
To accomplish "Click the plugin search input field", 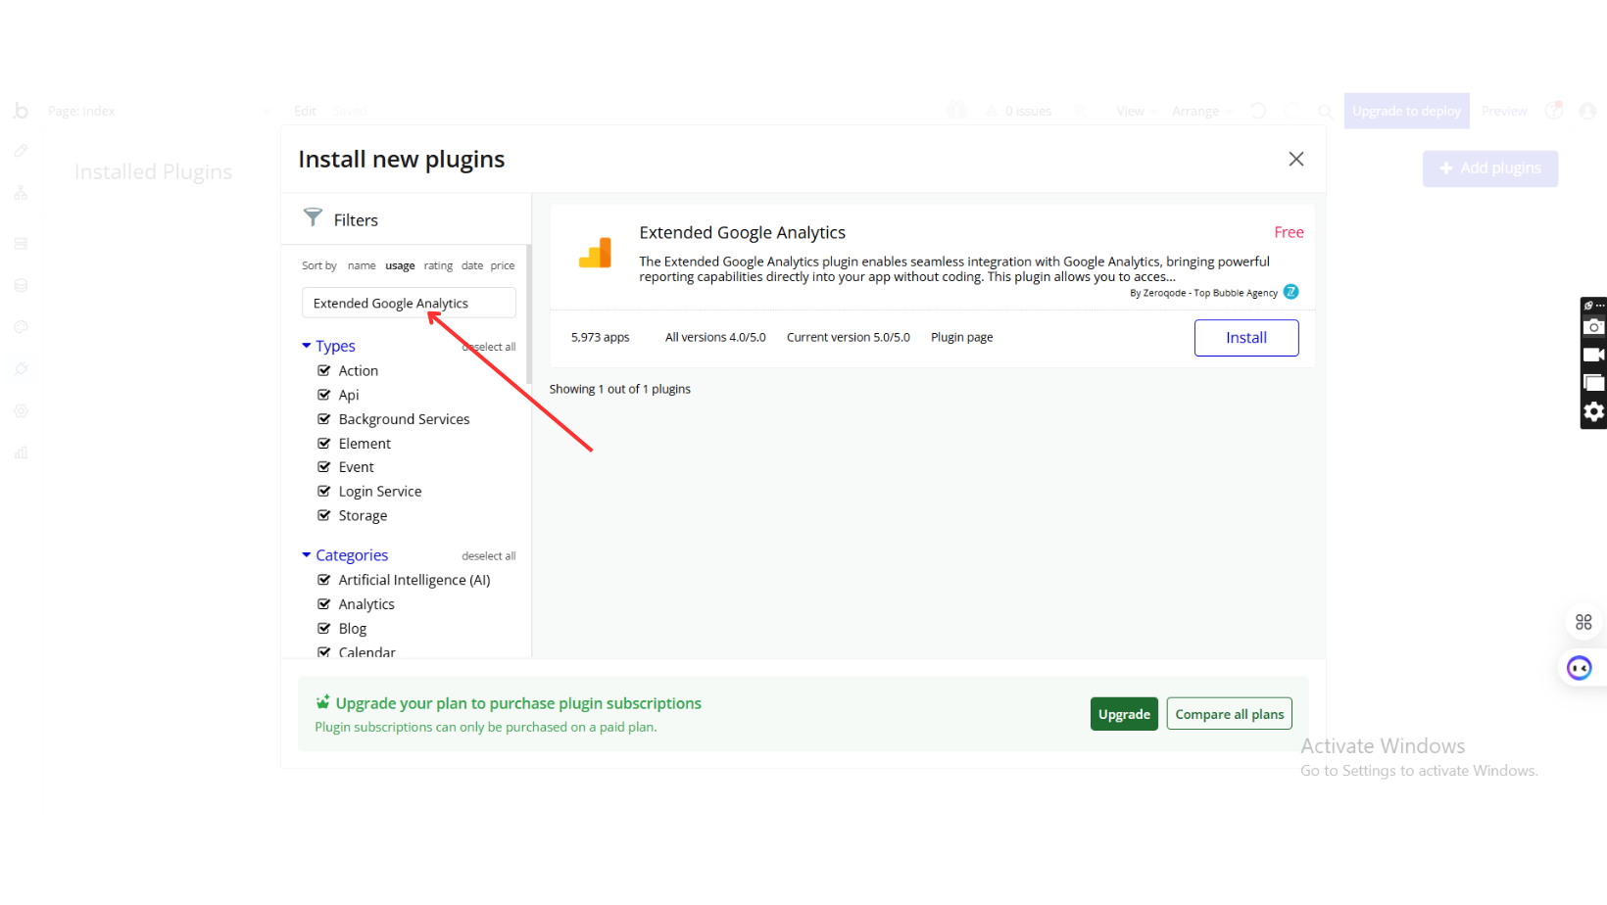I will pyautogui.click(x=409, y=303).
